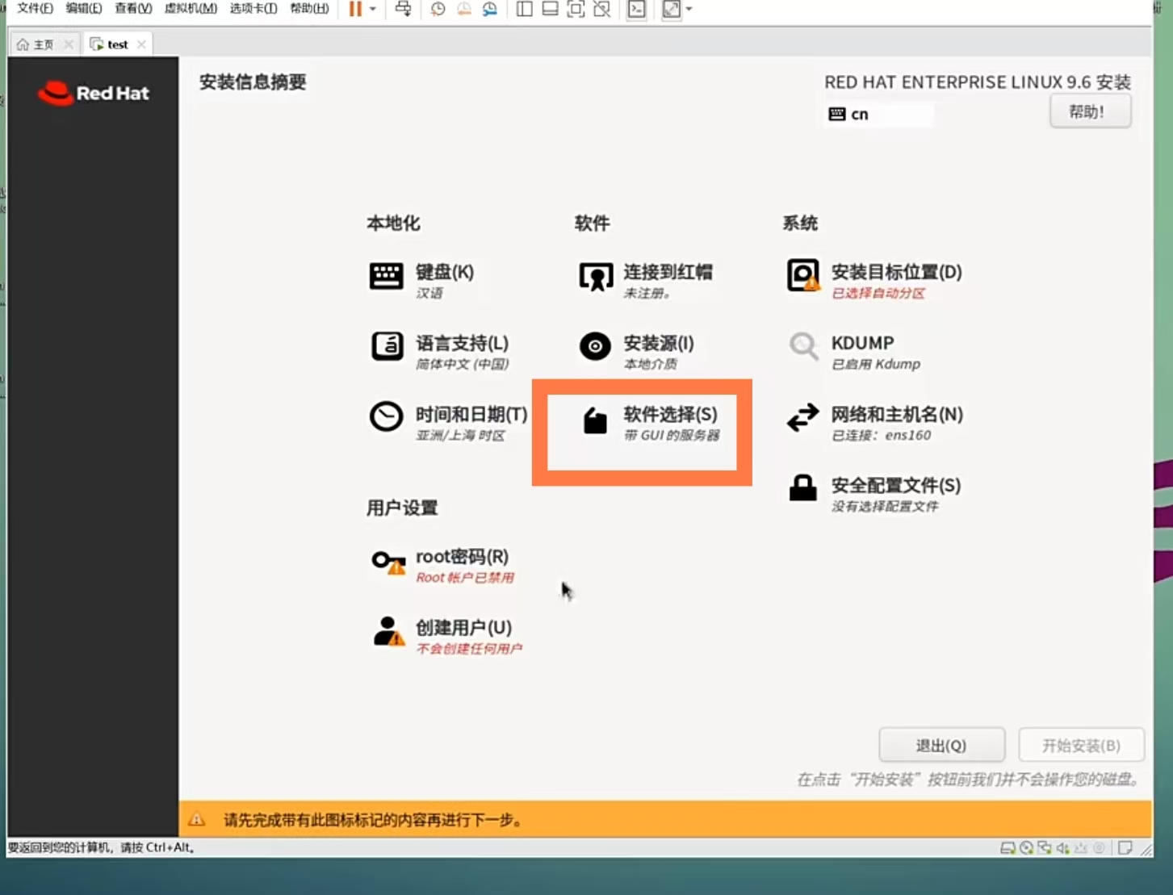Click the send Ctrl+Alt+Del toolbar icon
The image size is (1173, 895).
coord(403,9)
